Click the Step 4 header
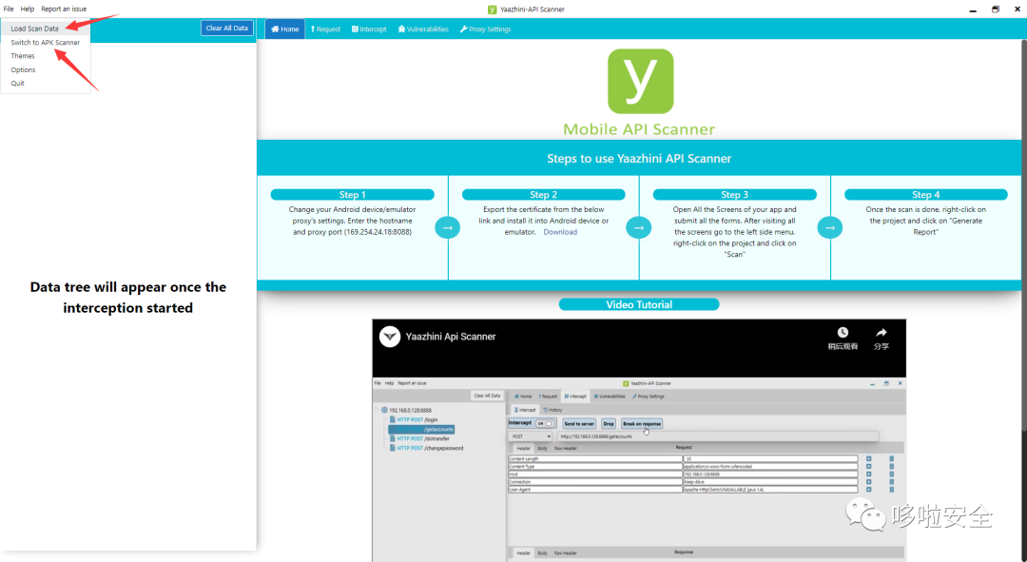This screenshot has width=1027, height=562. 926,195
